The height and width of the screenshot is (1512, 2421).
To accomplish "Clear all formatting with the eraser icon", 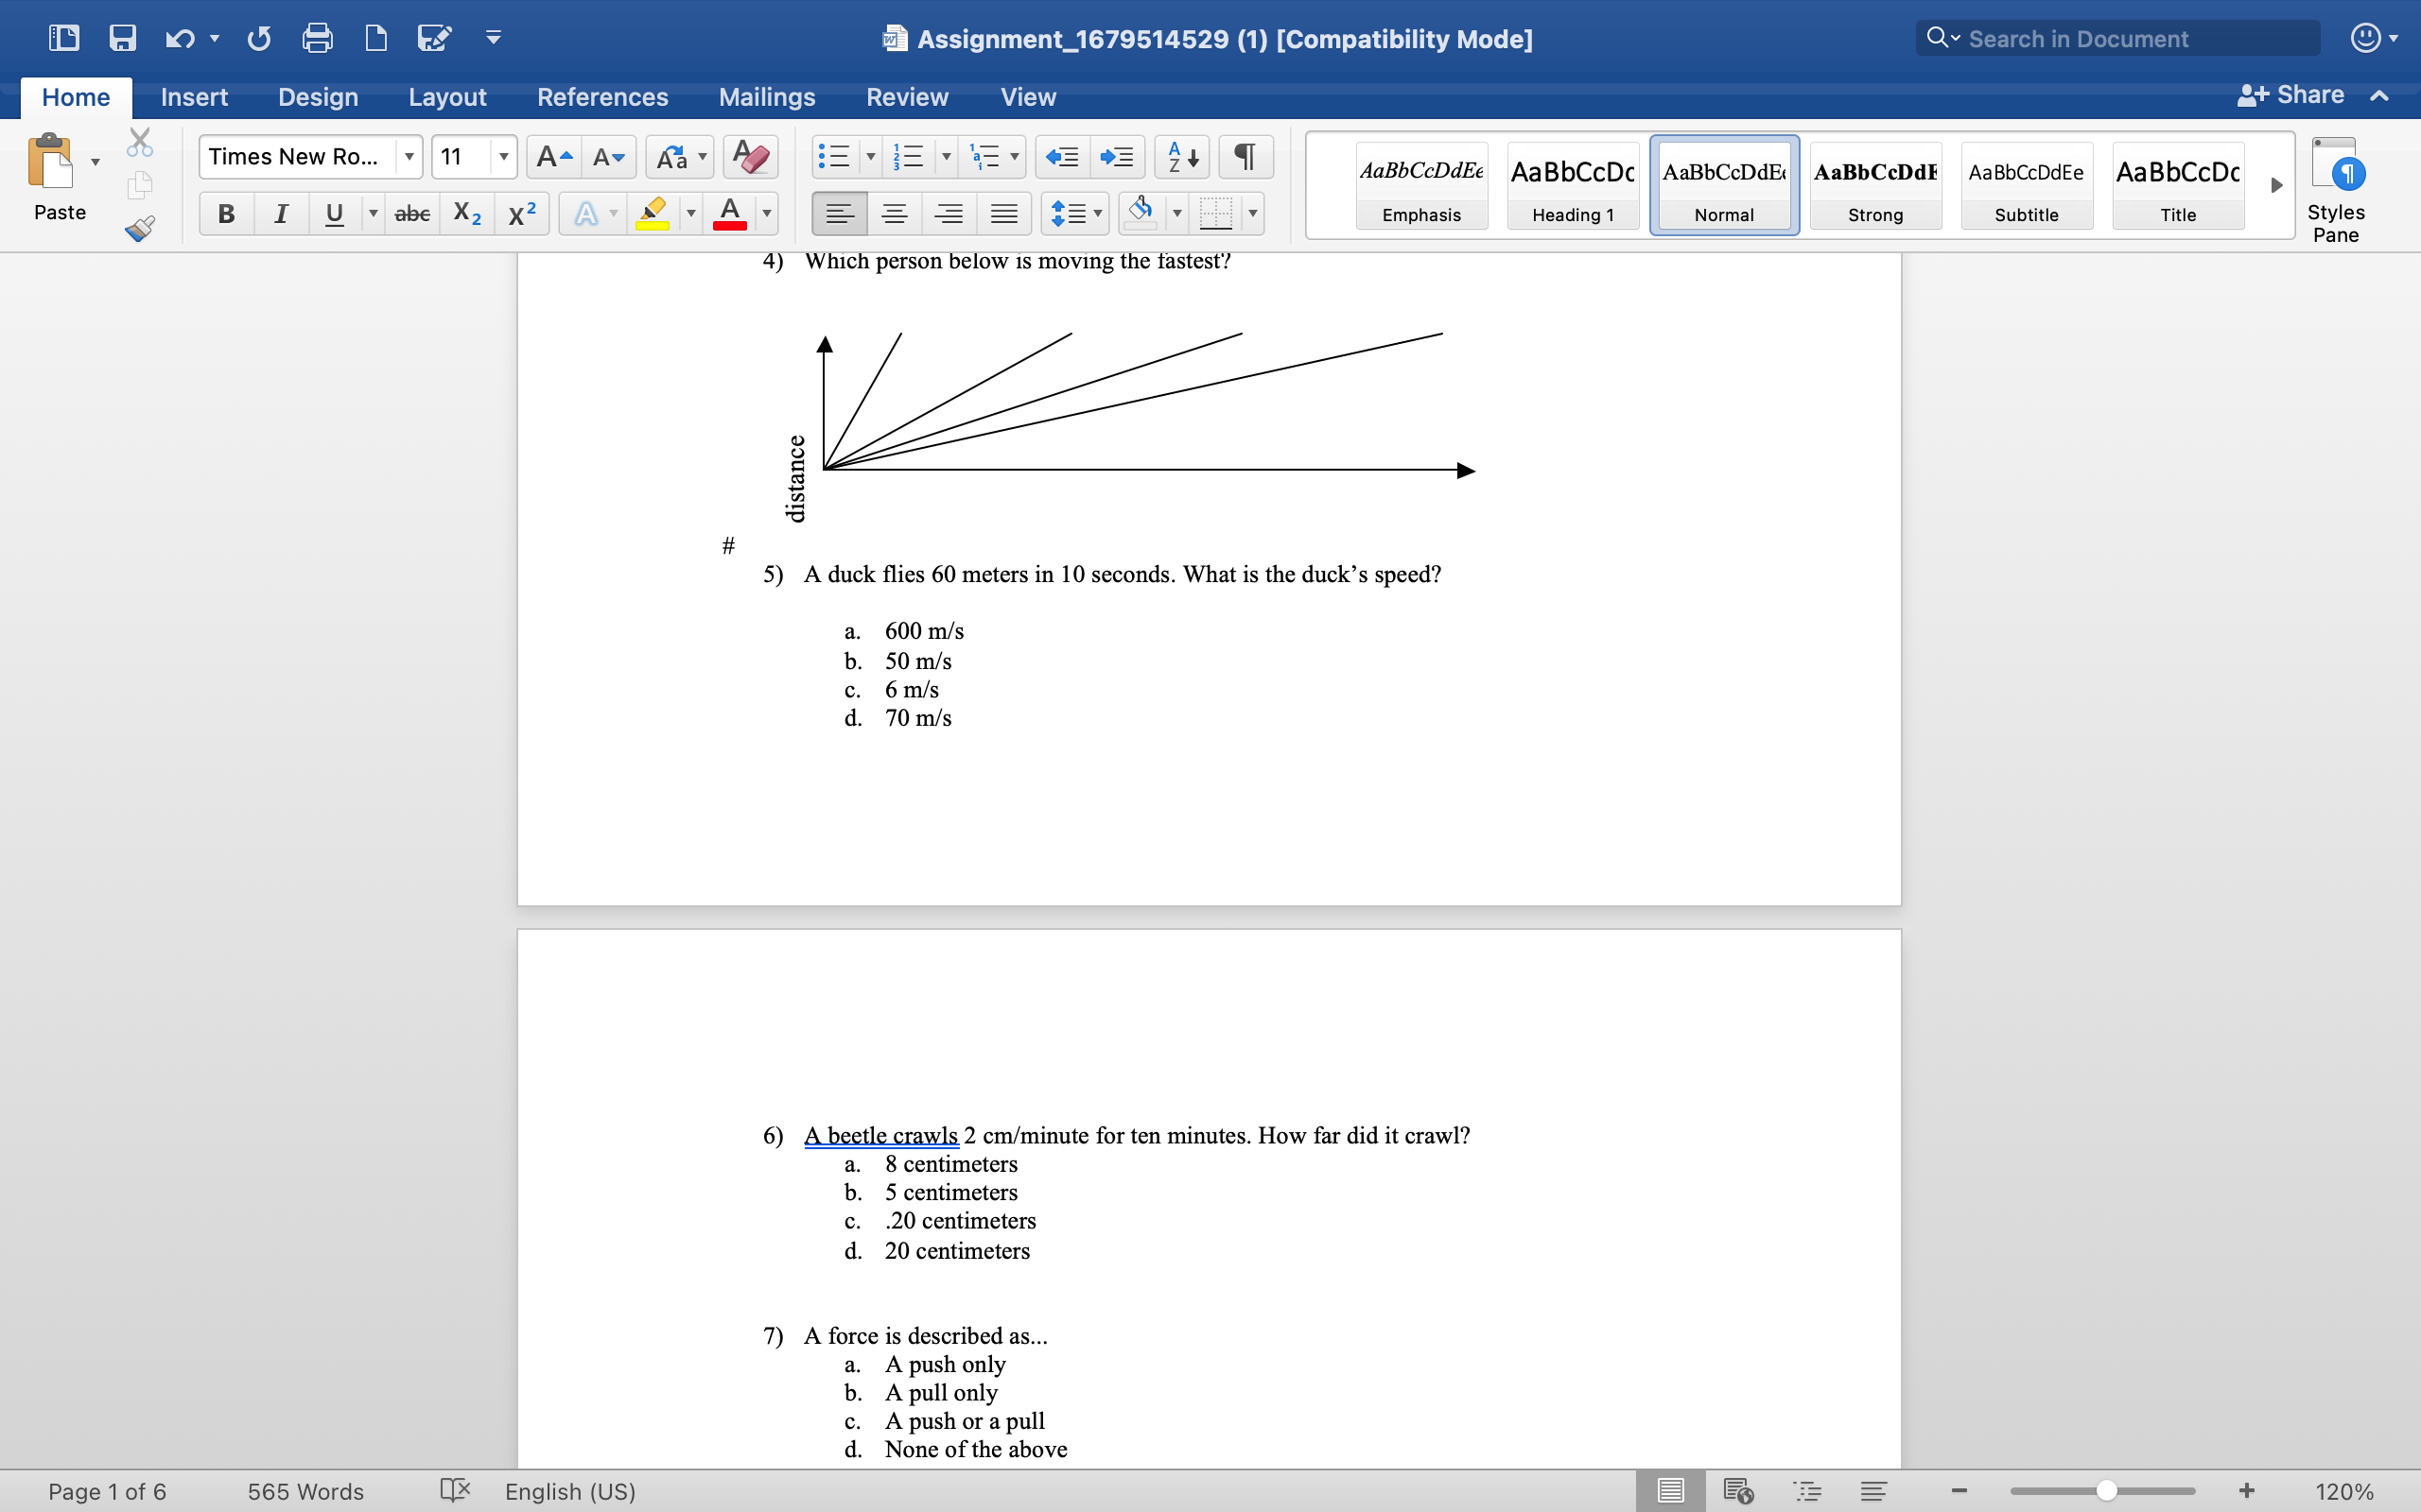I will [749, 156].
